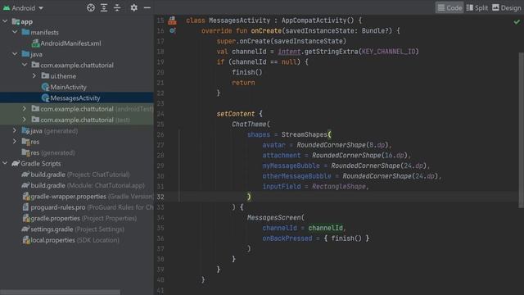The width and height of the screenshot is (524, 295).
Task: Open project panel gear settings
Action: click(x=133, y=7)
